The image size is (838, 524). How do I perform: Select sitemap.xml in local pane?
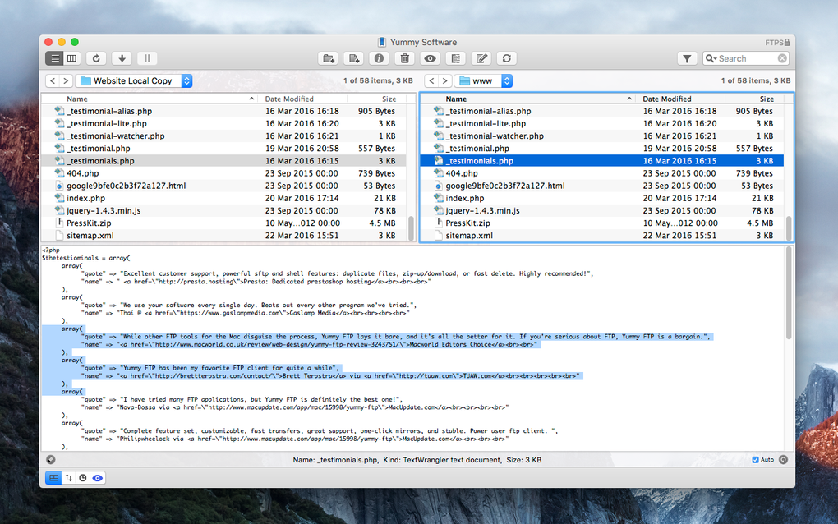tap(224, 236)
